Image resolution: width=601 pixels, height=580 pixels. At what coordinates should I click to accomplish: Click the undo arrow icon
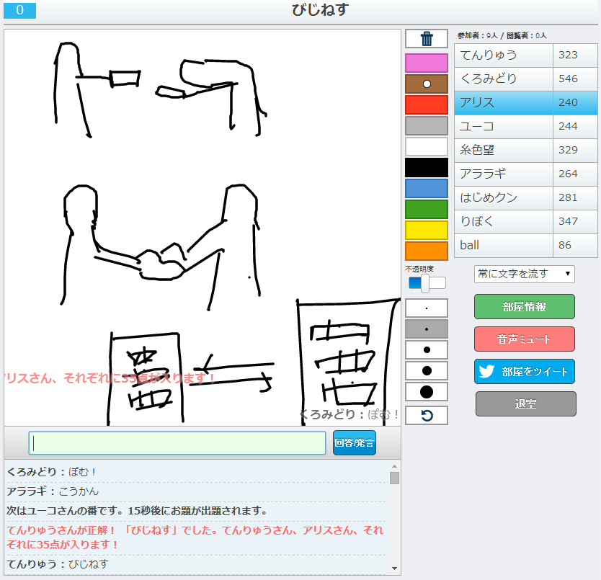427,416
